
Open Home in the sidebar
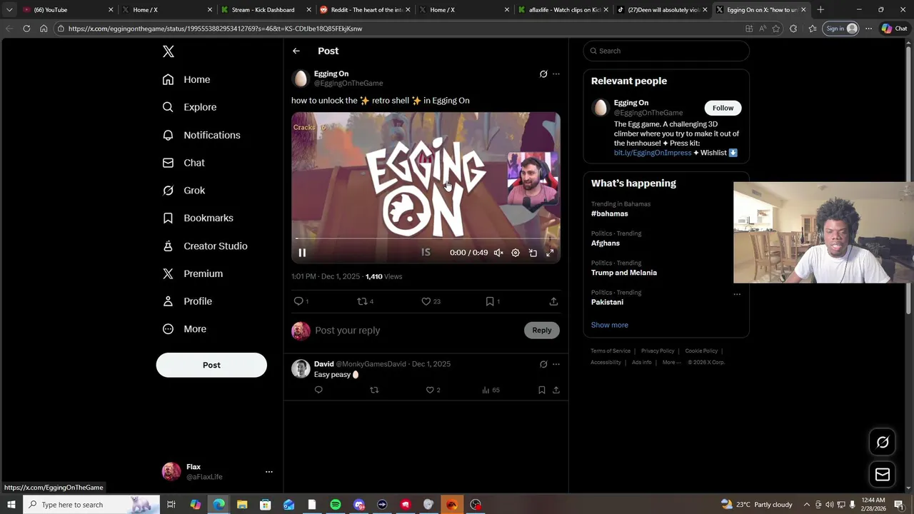click(186, 79)
